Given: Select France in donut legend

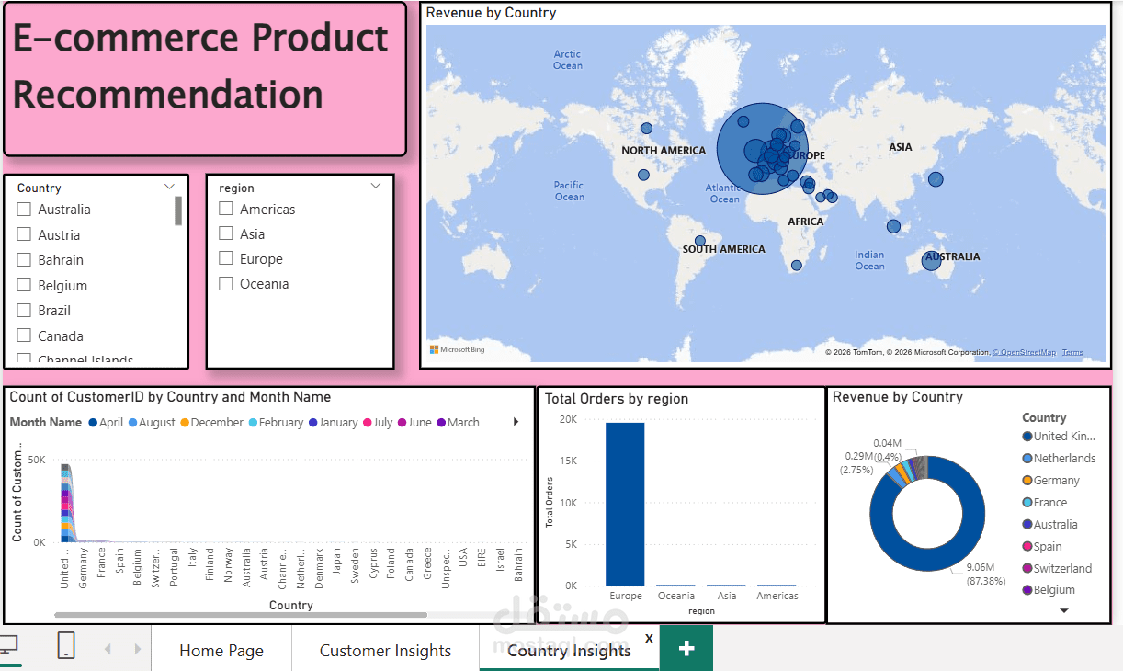Looking at the screenshot, I should (x=1044, y=502).
